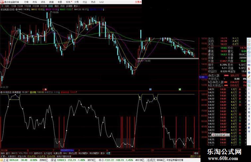Select the VOL-TDX indicator tab
Screen dimensions: 251x162
click(23, 153)
